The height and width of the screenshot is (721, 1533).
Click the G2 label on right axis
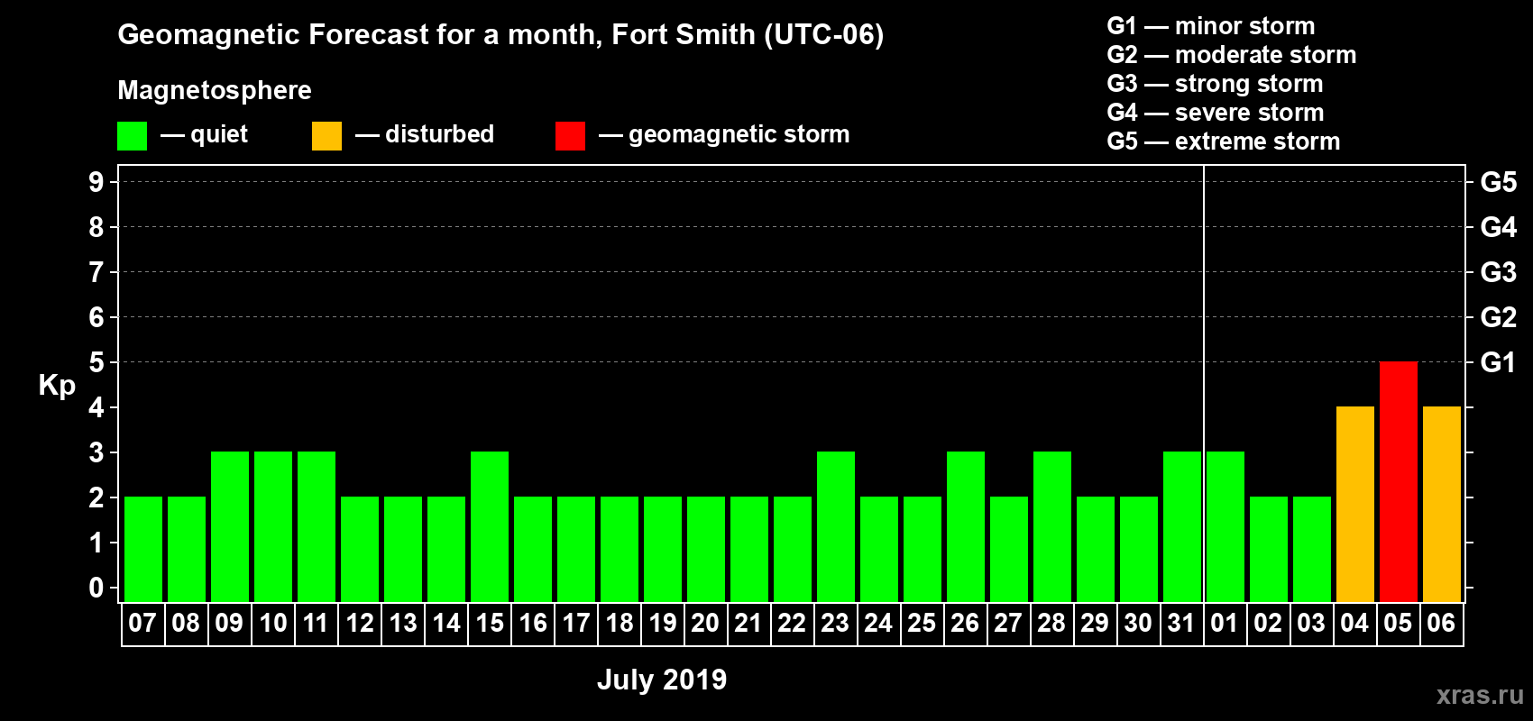click(1499, 317)
